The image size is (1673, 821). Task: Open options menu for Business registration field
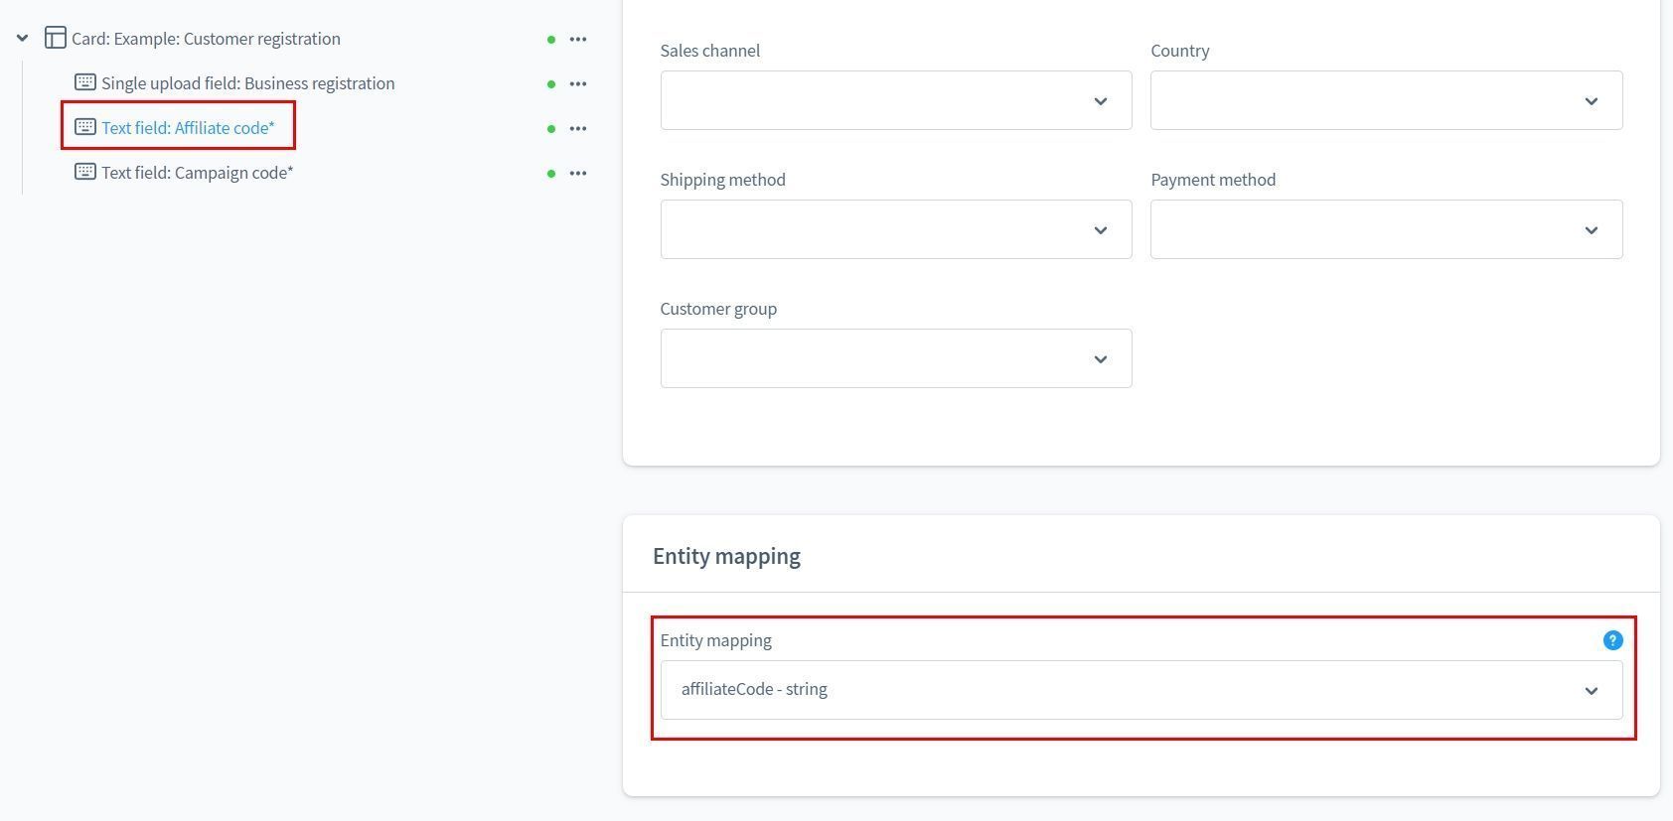[578, 84]
